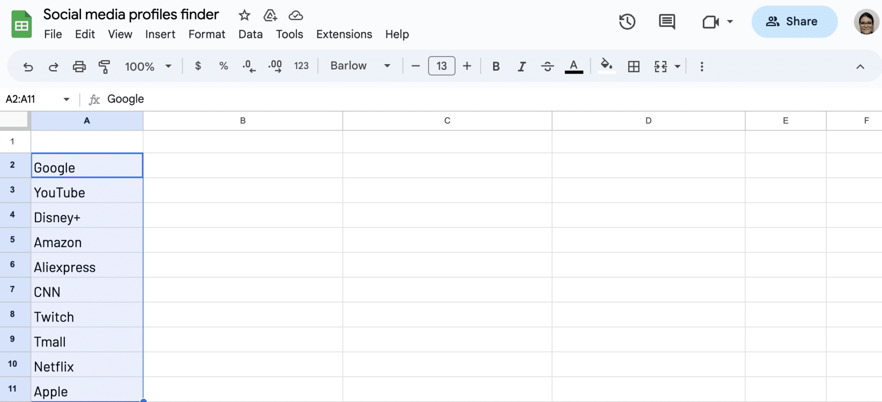Star the Social media profiles finder document
The image size is (882, 402).
(244, 16)
